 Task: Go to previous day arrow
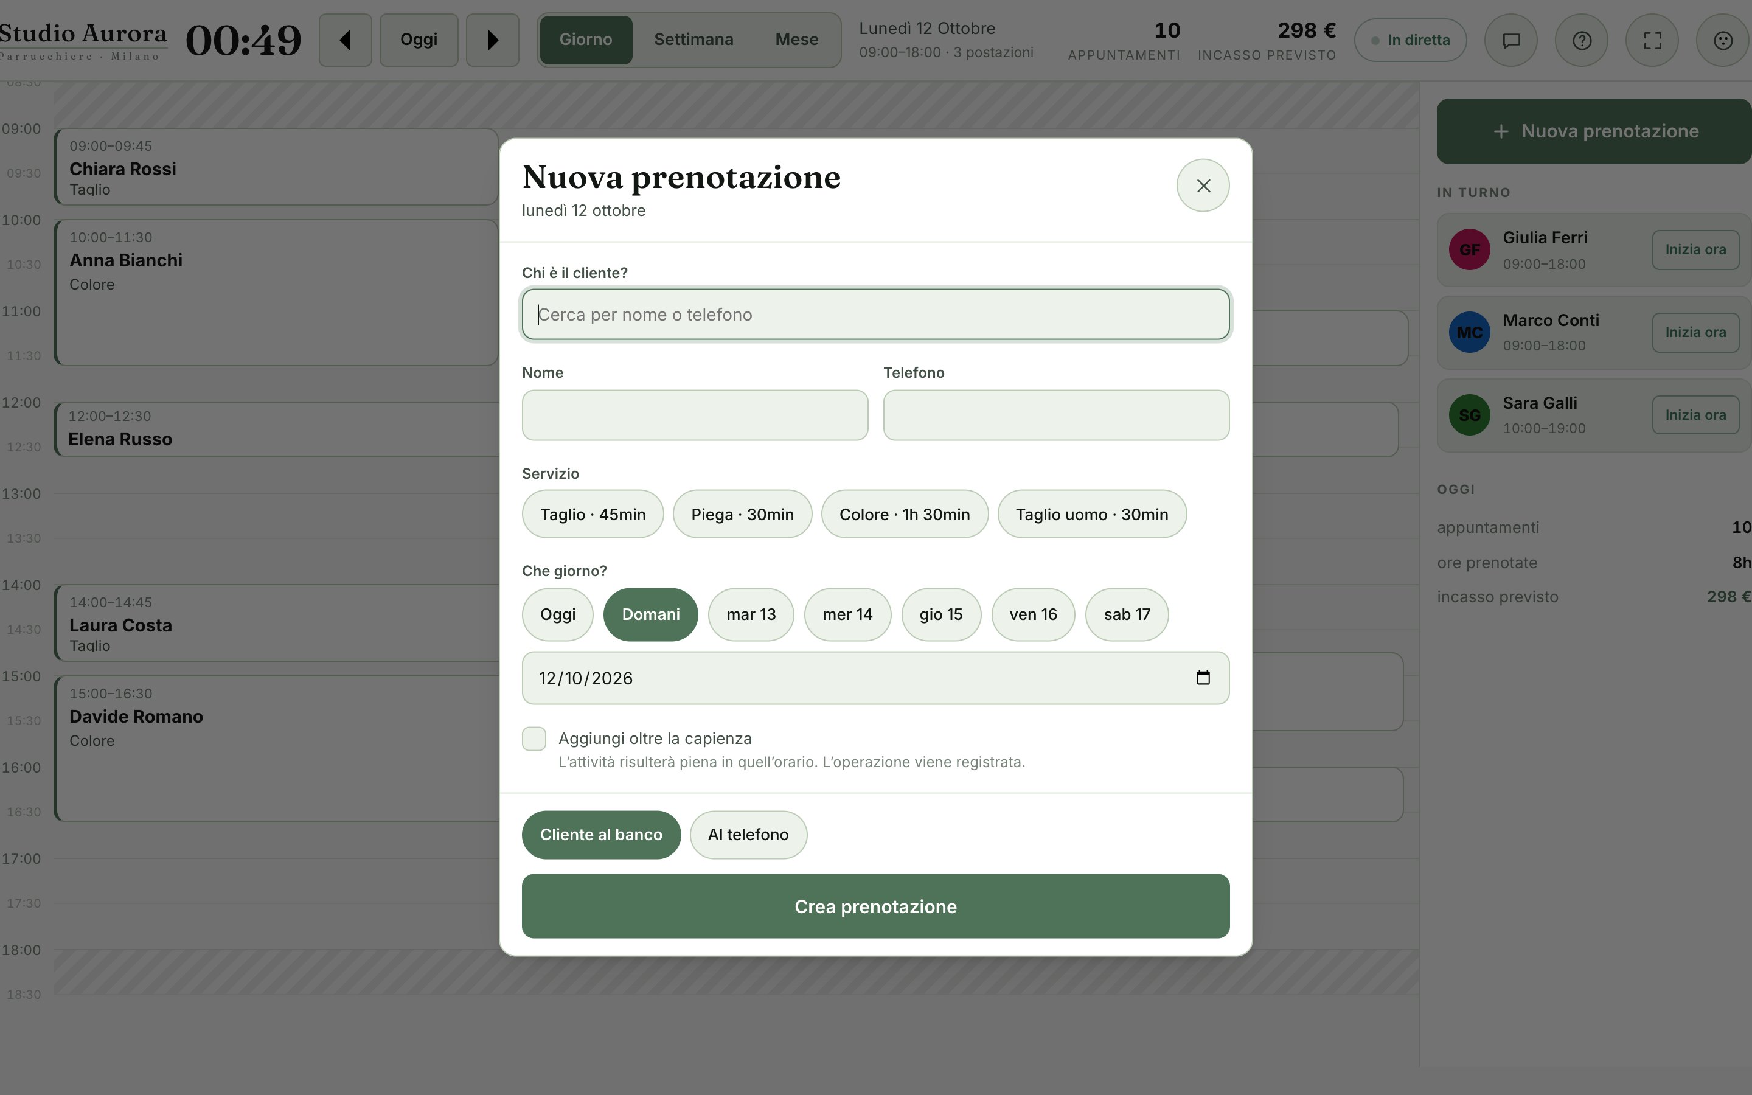(346, 40)
